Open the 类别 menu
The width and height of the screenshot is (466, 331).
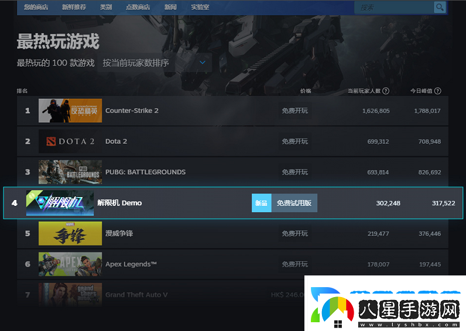pyautogui.click(x=106, y=7)
